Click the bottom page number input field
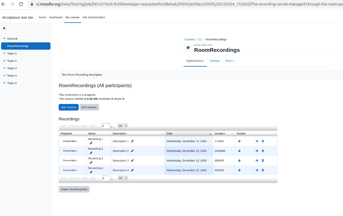The width and height of the screenshot is (343, 216). [106, 178]
